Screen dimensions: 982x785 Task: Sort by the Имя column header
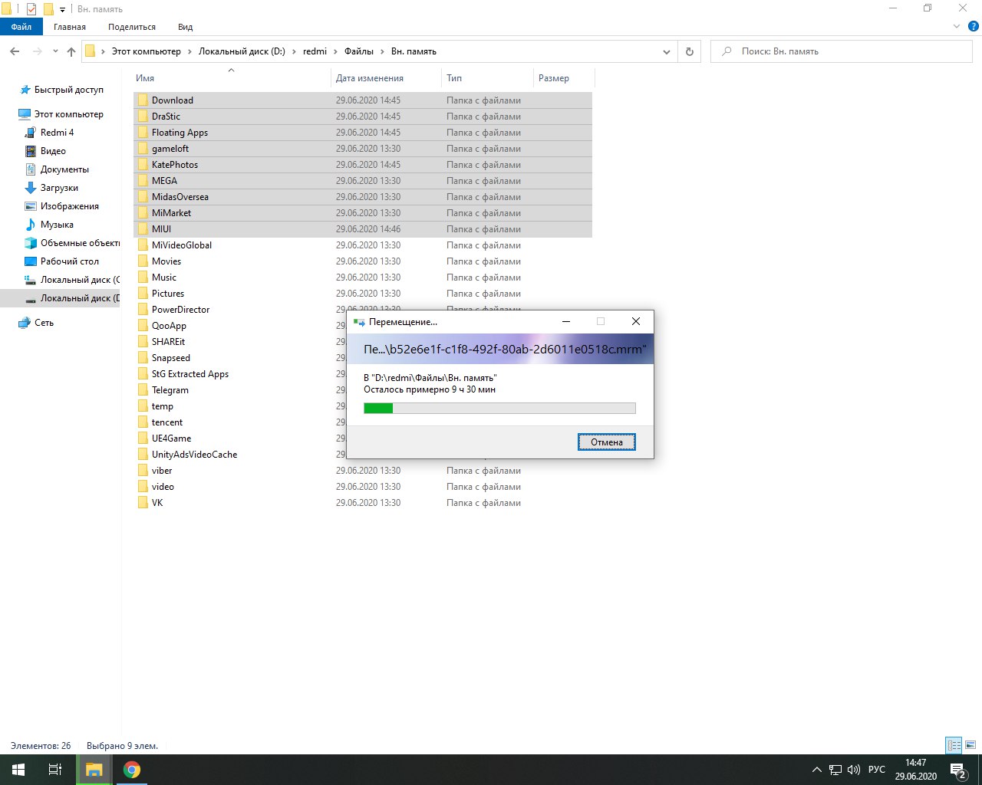coord(231,78)
